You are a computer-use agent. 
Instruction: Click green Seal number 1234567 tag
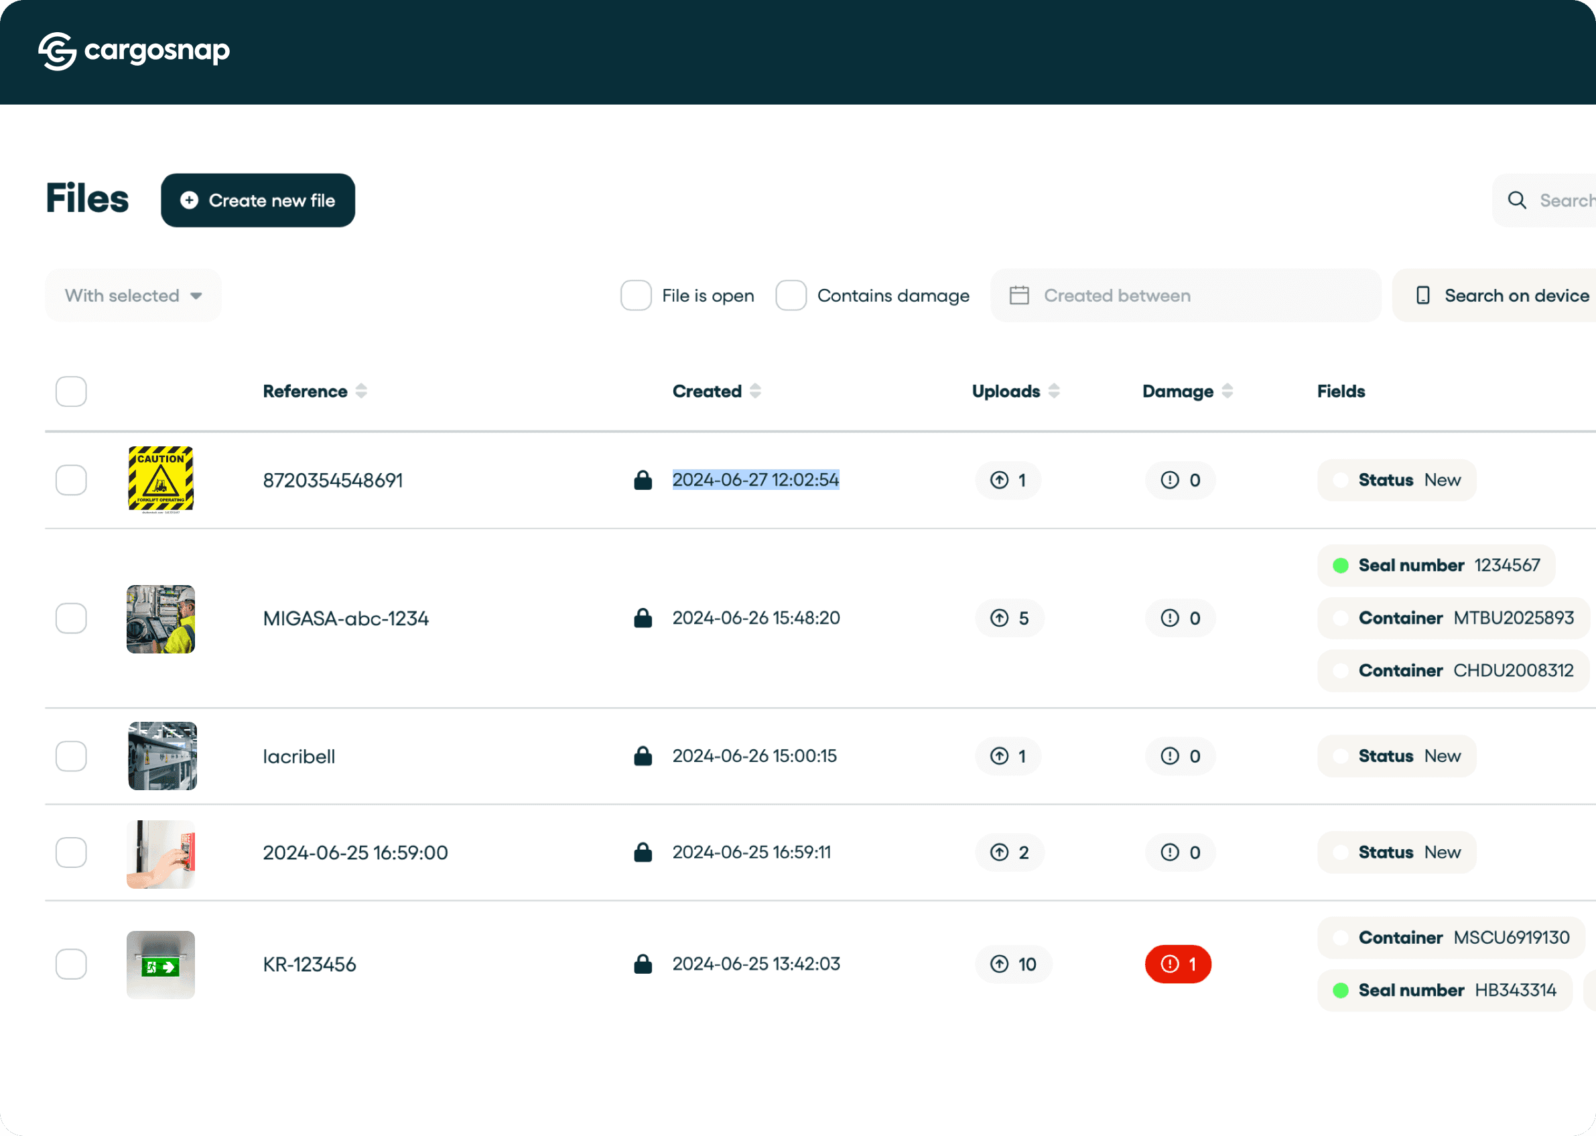coord(1435,565)
